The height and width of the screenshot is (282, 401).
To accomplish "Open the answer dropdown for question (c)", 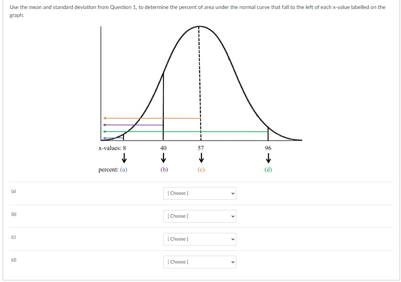I will (x=199, y=239).
